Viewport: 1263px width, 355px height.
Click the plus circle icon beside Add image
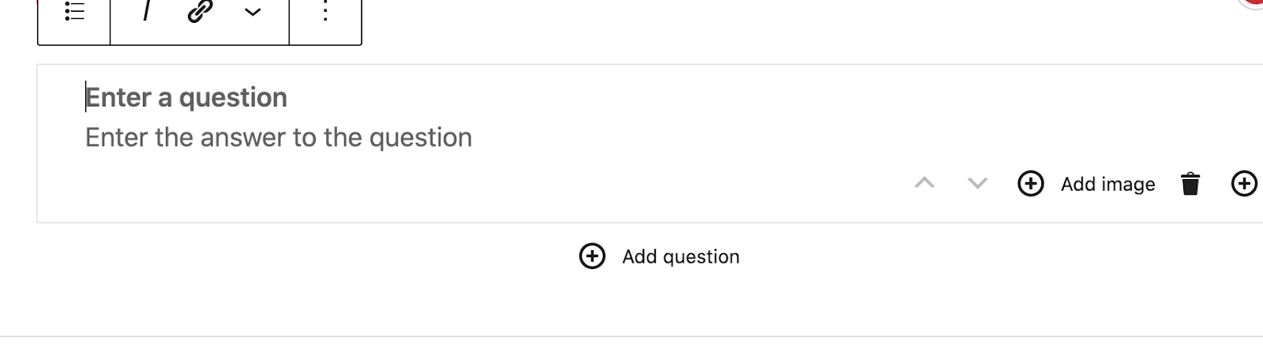pos(1031,184)
